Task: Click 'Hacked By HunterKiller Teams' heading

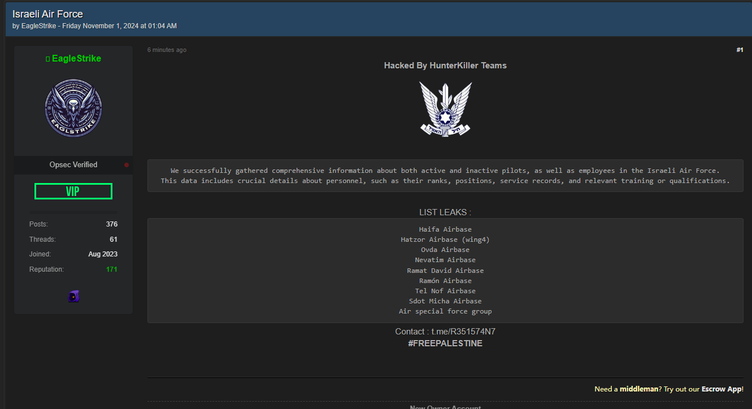Action: point(445,66)
